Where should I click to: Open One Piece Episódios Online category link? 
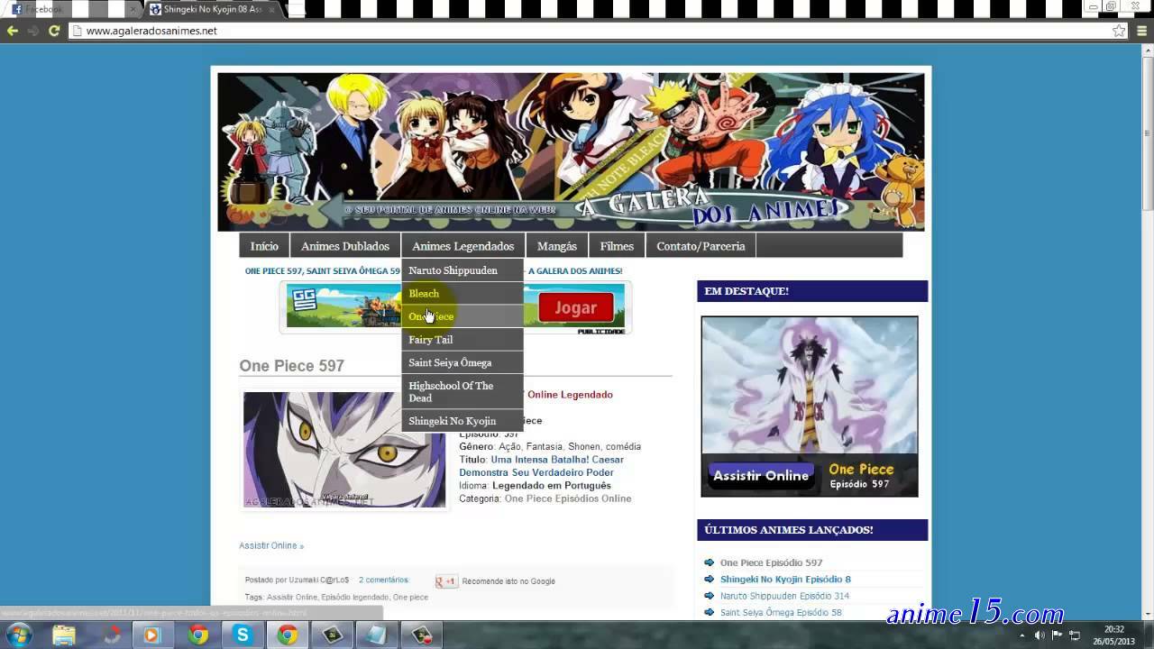(x=568, y=498)
